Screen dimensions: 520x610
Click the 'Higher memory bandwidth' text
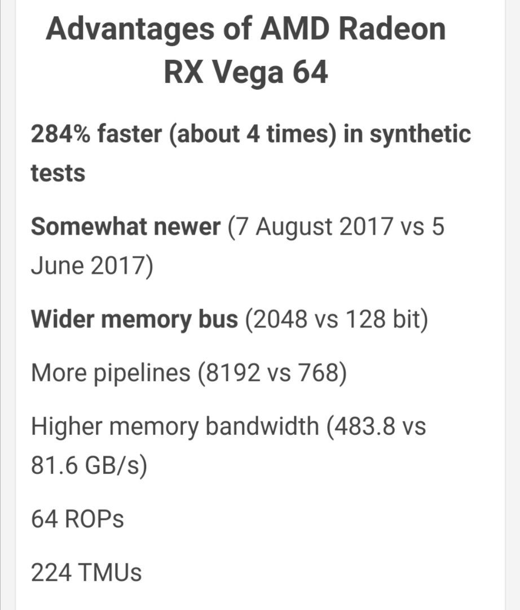pos(174,427)
